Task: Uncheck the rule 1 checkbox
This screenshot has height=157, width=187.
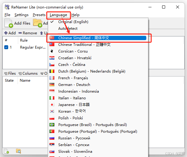Action: pos(6,47)
